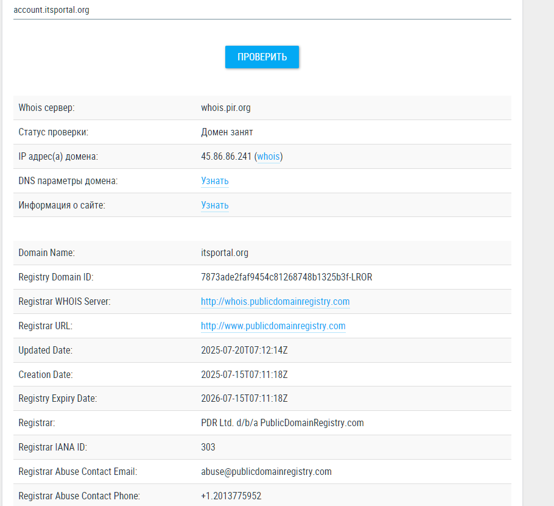The width and height of the screenshot is (554, 506).
Task: Click the domain input field with account.itsportal.org
Action: (x=262, y=10)
